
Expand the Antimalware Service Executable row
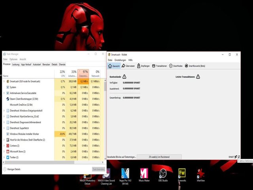pyautogui.click(x=4, y=93)
